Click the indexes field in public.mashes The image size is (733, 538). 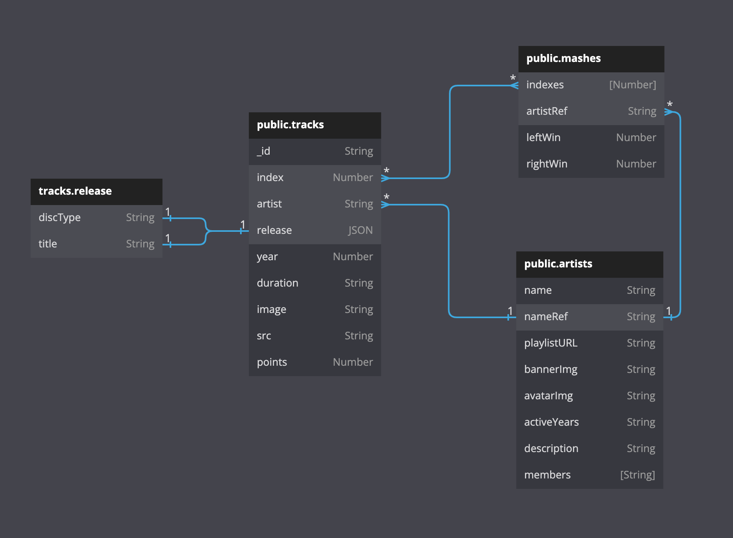coord(591,85)
